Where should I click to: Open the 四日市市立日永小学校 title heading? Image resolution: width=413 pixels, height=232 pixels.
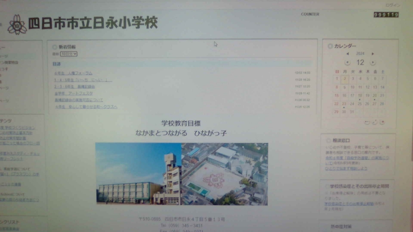(x=93, y=23)
